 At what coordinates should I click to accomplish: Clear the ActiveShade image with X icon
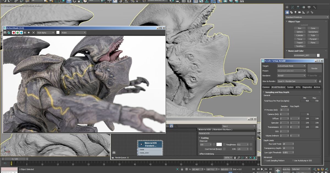(34, 32)
